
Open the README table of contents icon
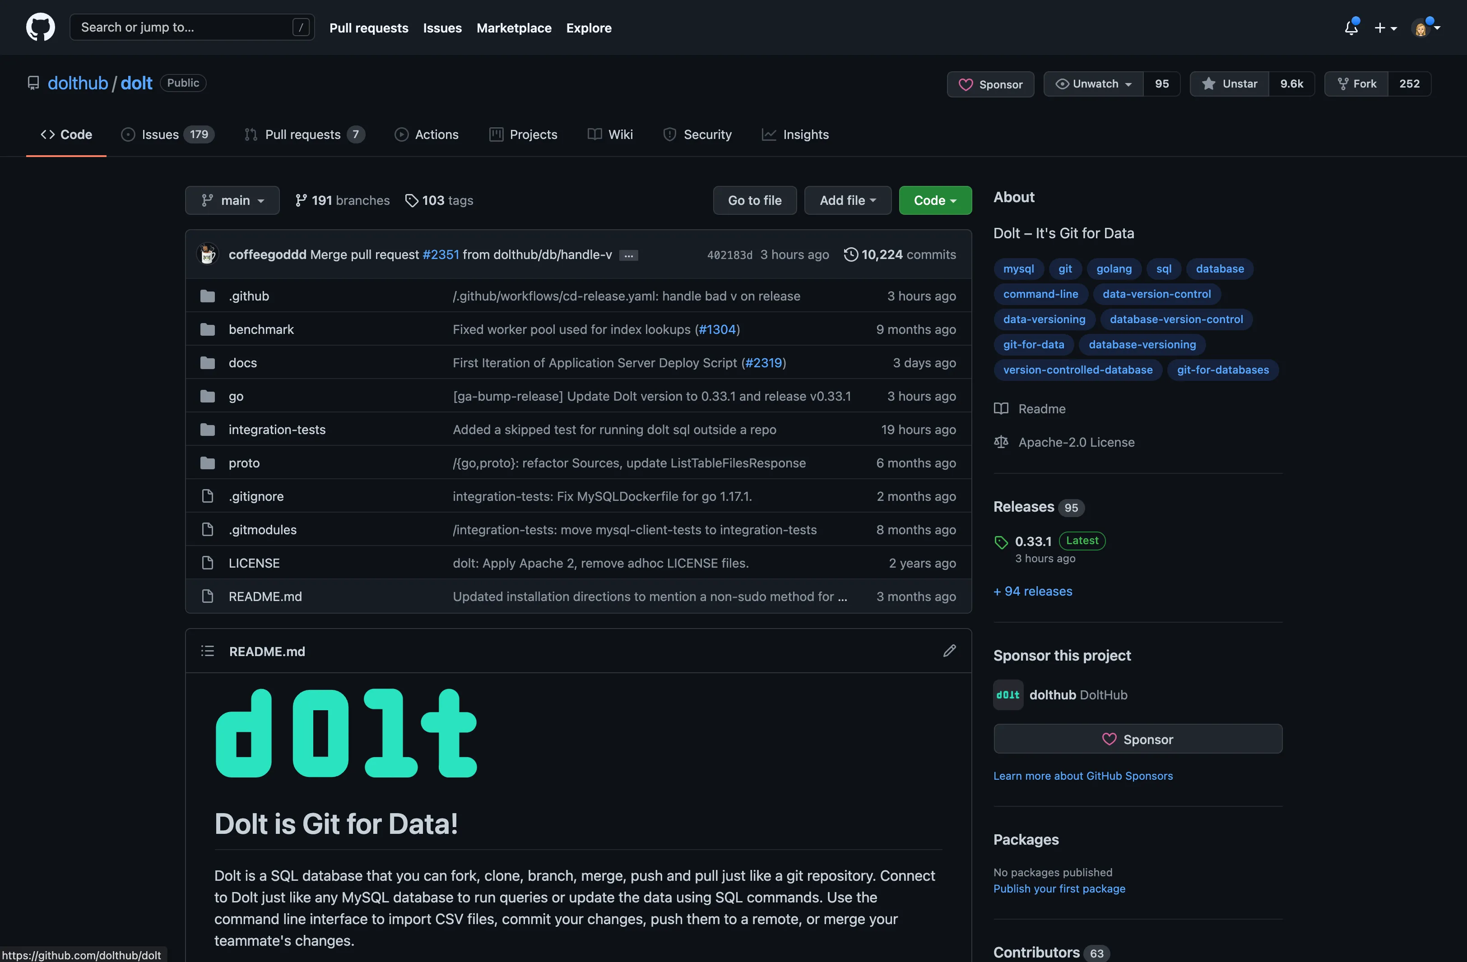(207, 651)
